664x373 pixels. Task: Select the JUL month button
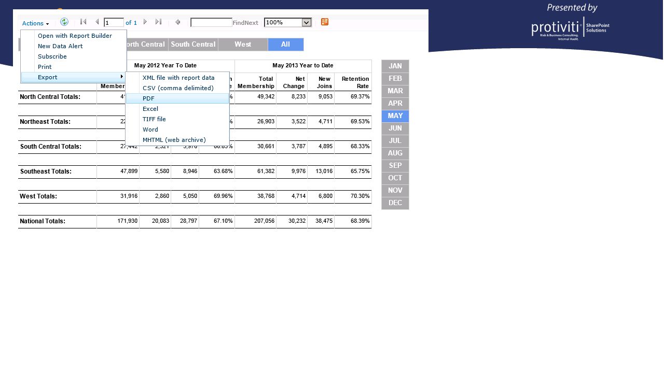[395, 141]
